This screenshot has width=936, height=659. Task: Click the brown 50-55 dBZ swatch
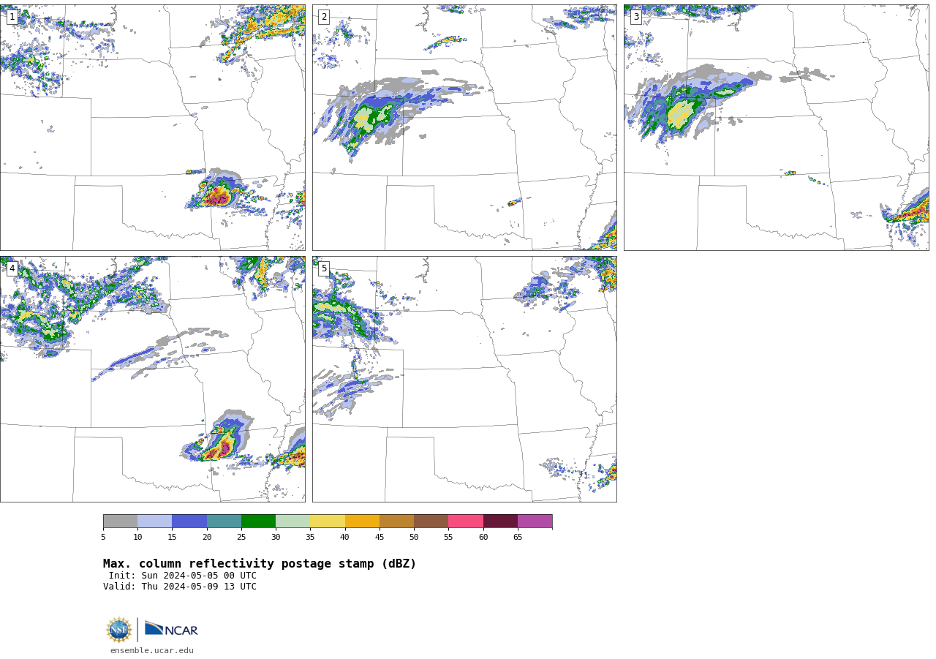click(431, 521)
